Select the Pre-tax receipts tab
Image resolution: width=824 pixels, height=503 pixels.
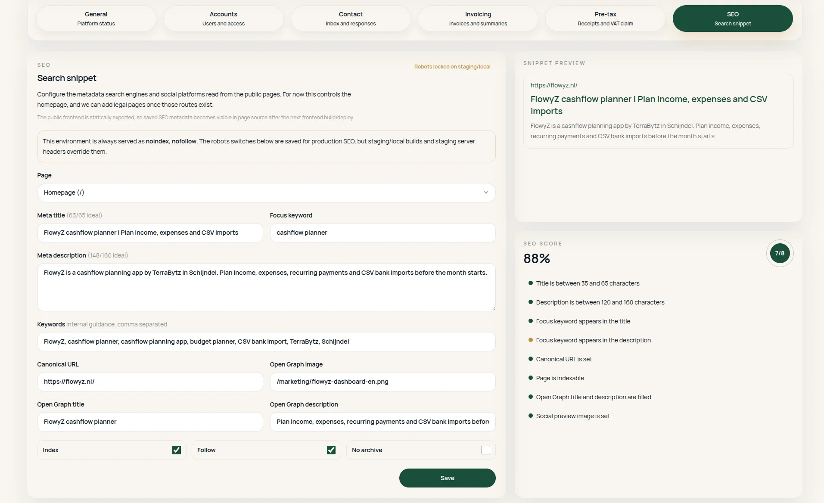[x=605, y=19]
